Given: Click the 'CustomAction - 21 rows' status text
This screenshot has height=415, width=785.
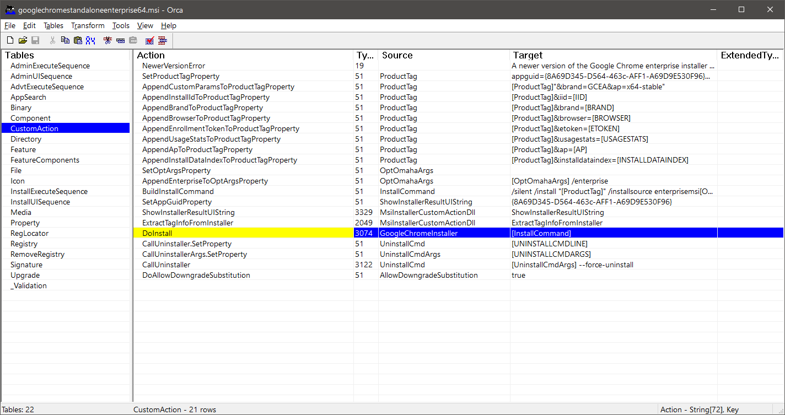Looking at the screenshot, I should coord(175,409).
